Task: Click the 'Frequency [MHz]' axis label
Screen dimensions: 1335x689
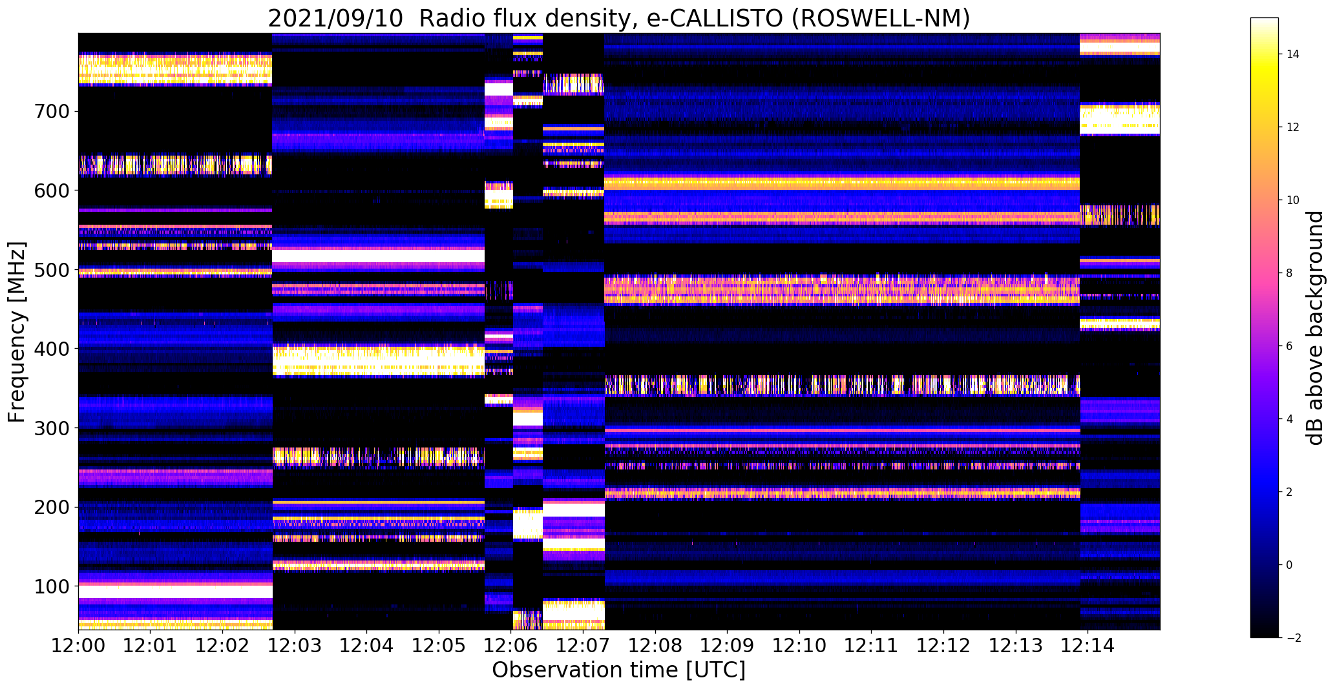Action: 17,332
